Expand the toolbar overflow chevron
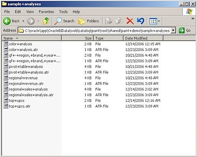 [x=193, y=18]
